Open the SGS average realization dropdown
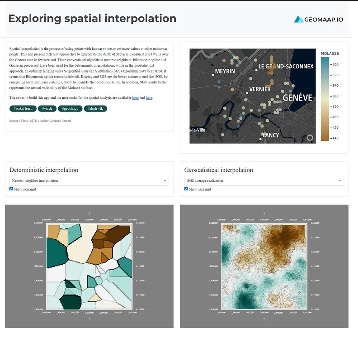Image resolution: width=358 pixels, height=339 pixels. 264,180
